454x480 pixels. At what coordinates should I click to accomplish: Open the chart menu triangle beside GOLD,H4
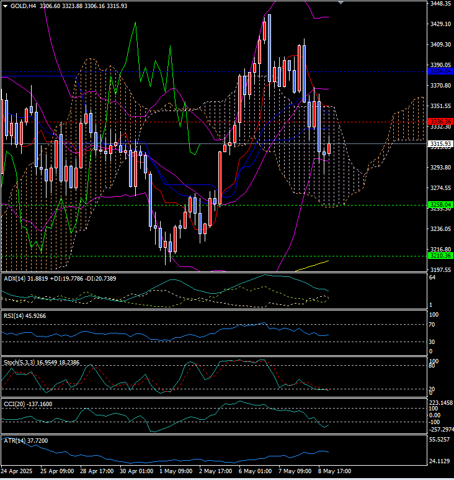point(5,6)
